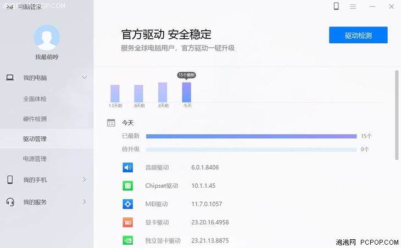
Task: Open 电源管理 in the sidebar
Action: coord(35,159)
